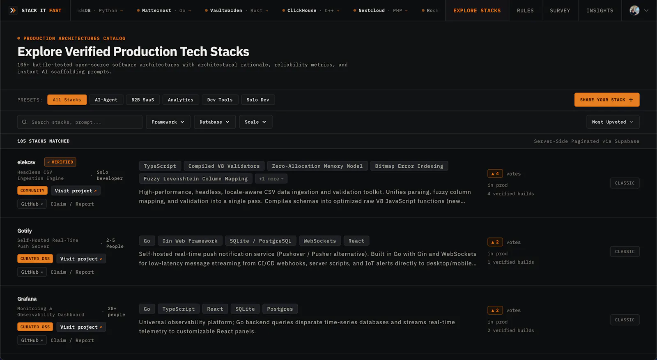657x360 pixels.
Task: Click the Bitmap Error Indexing tag
Action: click(x=409, y=166)
